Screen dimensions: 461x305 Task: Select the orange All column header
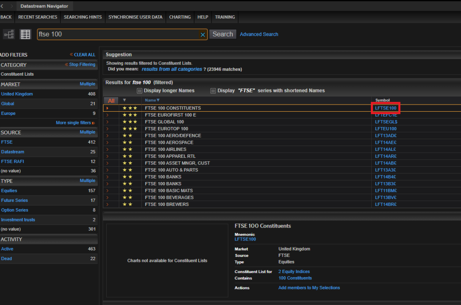pos(111,100)
